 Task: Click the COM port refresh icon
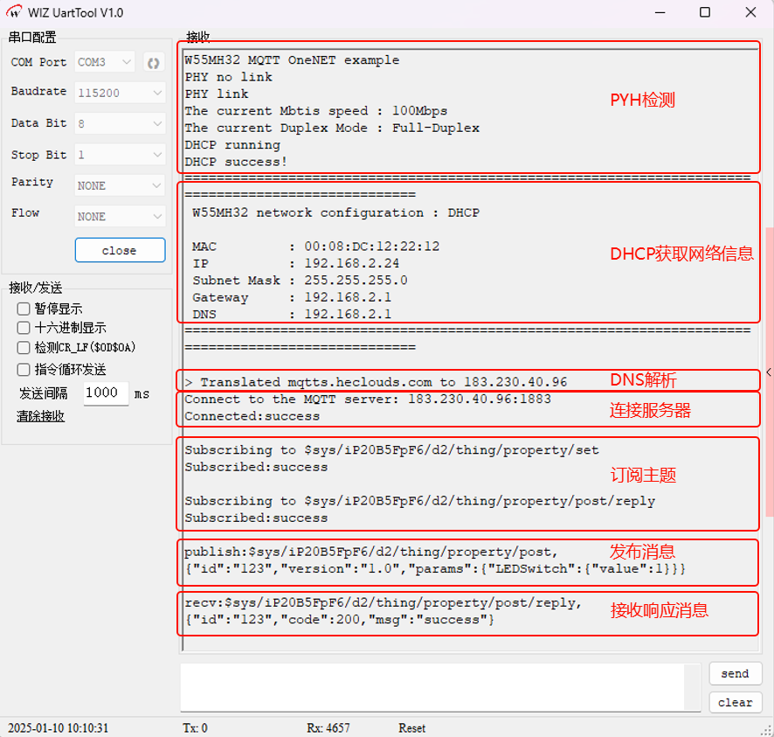[154, 62]
